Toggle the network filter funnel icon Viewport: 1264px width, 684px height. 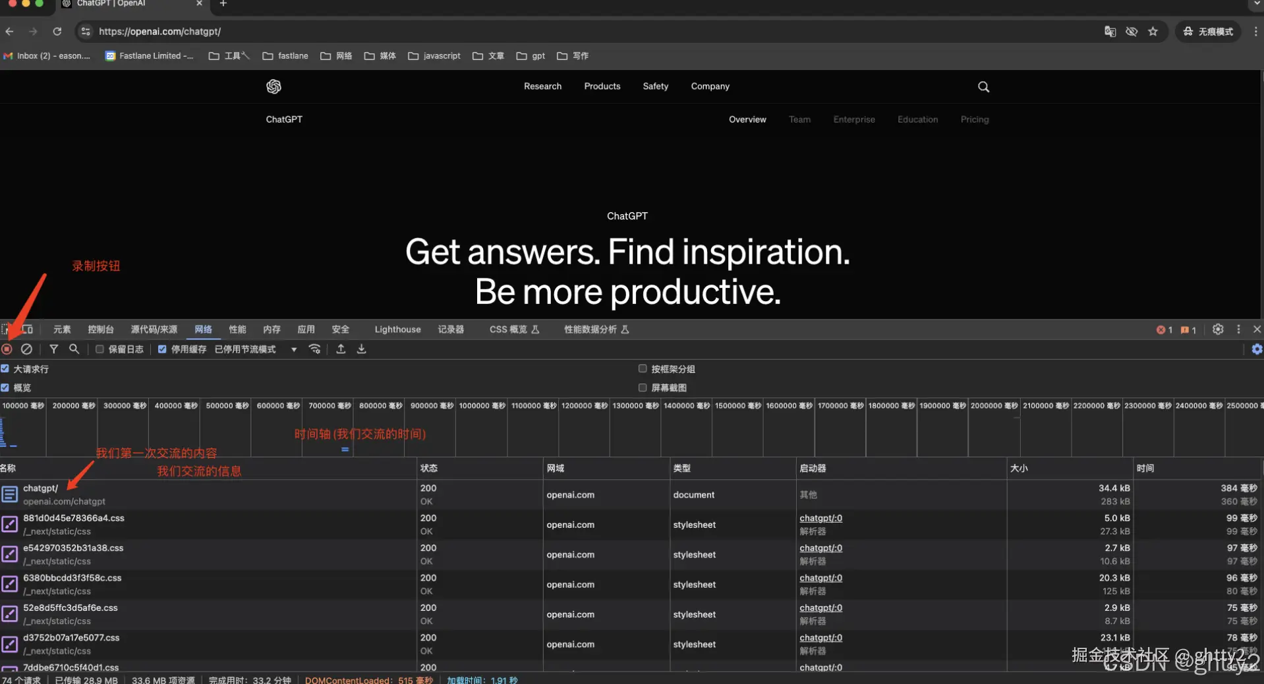click(54, 349)
